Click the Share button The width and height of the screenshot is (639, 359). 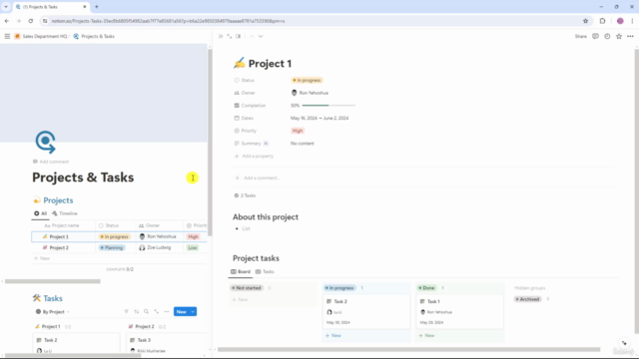click(581, 36)
